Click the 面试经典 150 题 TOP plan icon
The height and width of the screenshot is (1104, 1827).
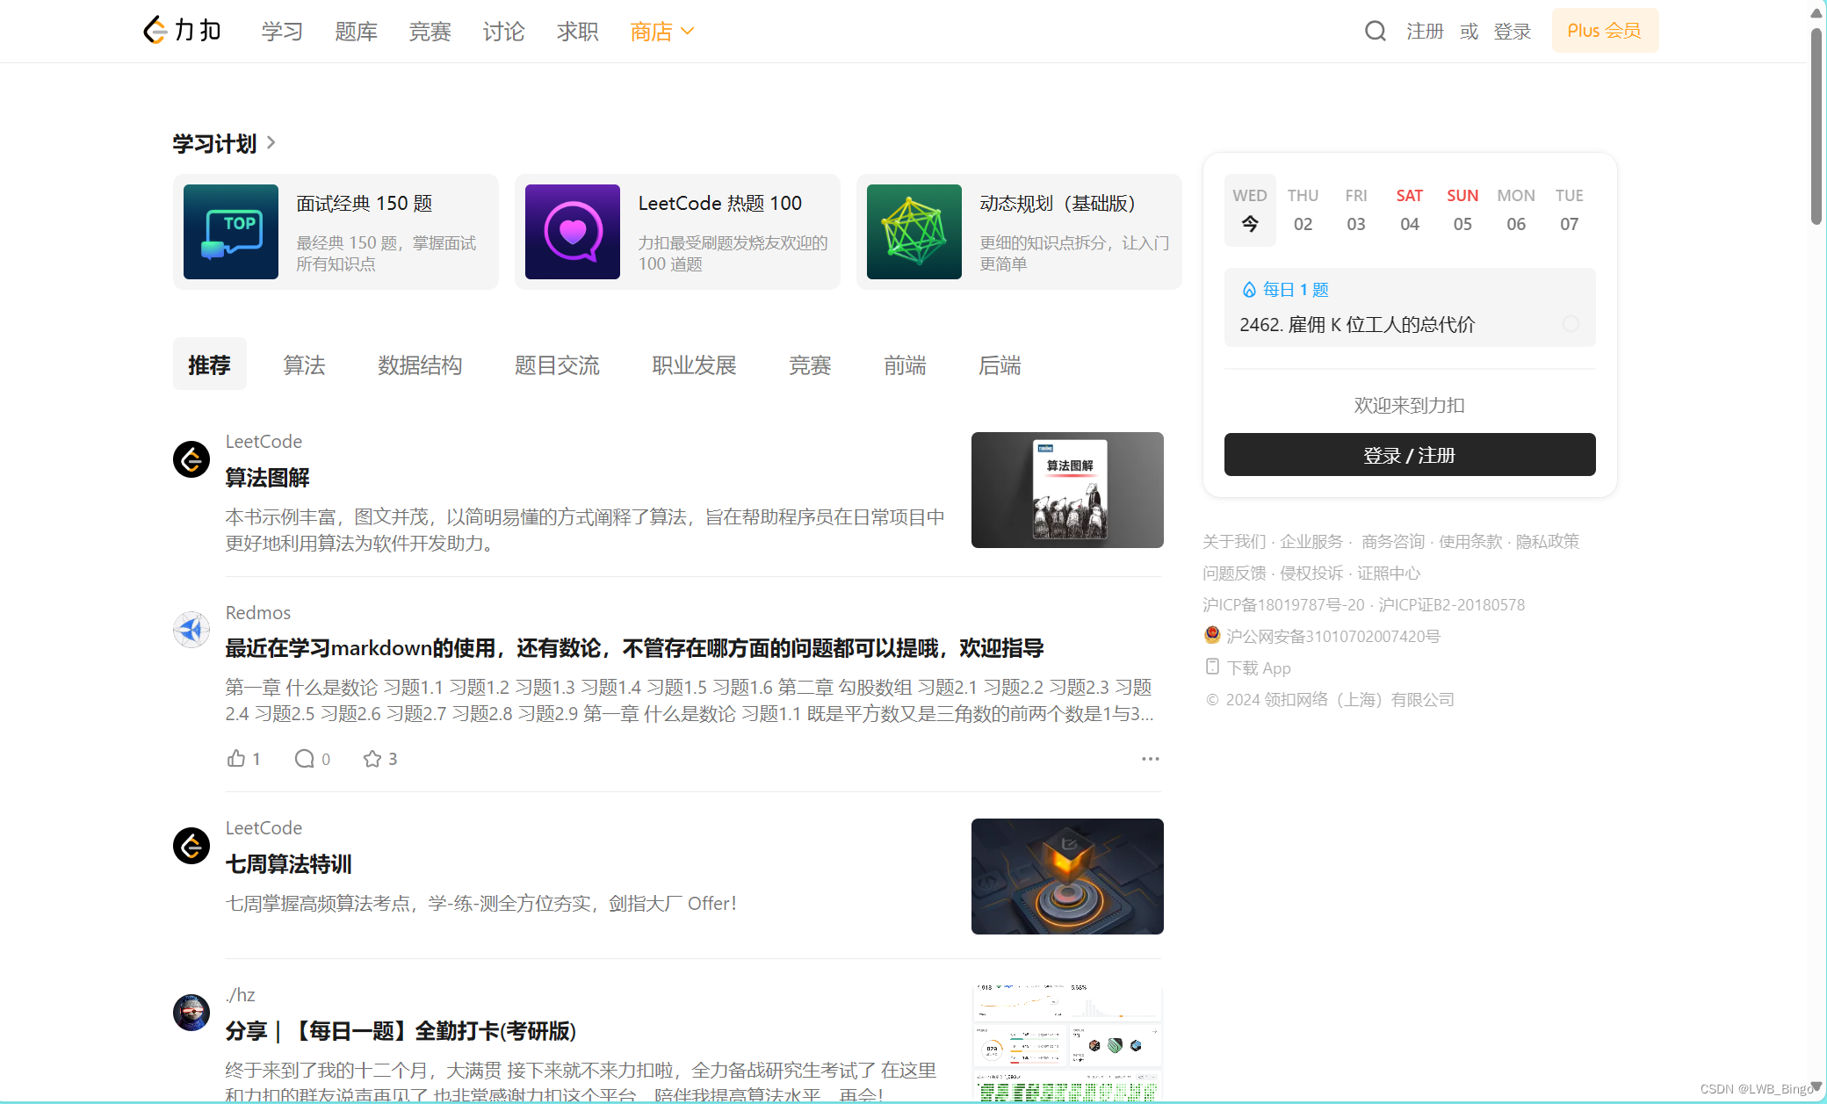coord(231,232)
